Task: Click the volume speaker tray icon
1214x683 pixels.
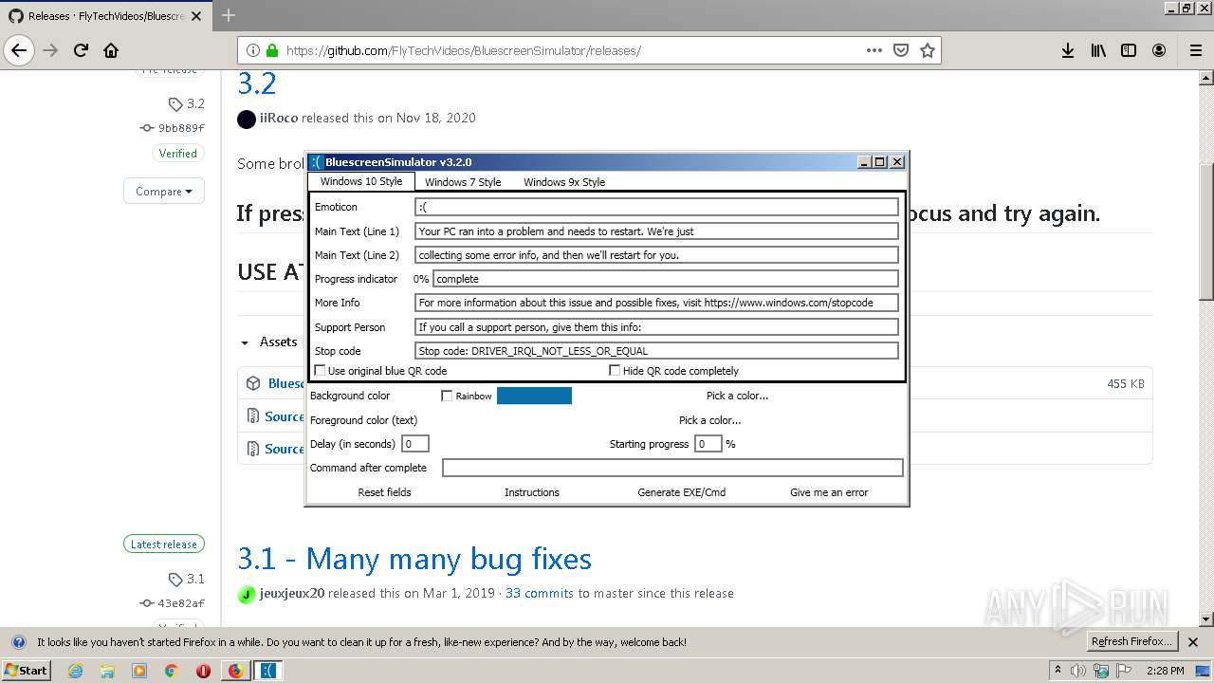Action: [x=1078, y=671]
